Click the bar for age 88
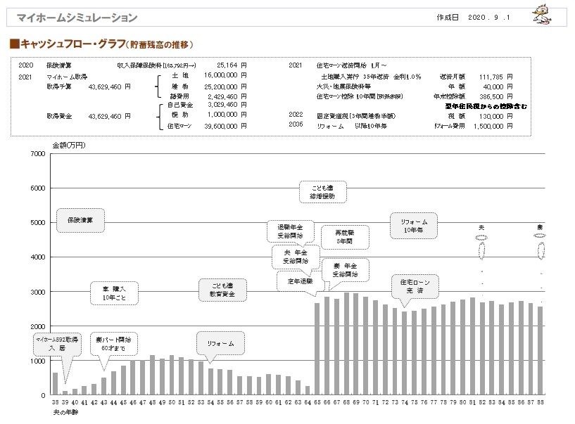Image resolution: width=575 pixels, height=424 pixels. tap(541, 351)
